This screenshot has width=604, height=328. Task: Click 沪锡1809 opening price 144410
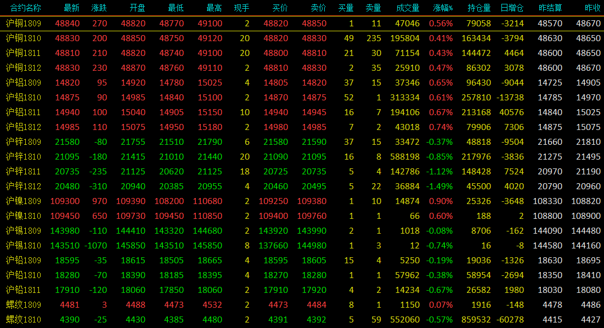[x=131, y=231]
